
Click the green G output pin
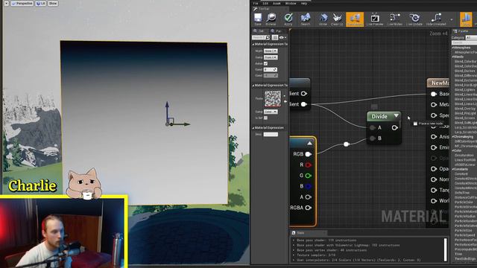pyautogui.click(x=308, y=176)
